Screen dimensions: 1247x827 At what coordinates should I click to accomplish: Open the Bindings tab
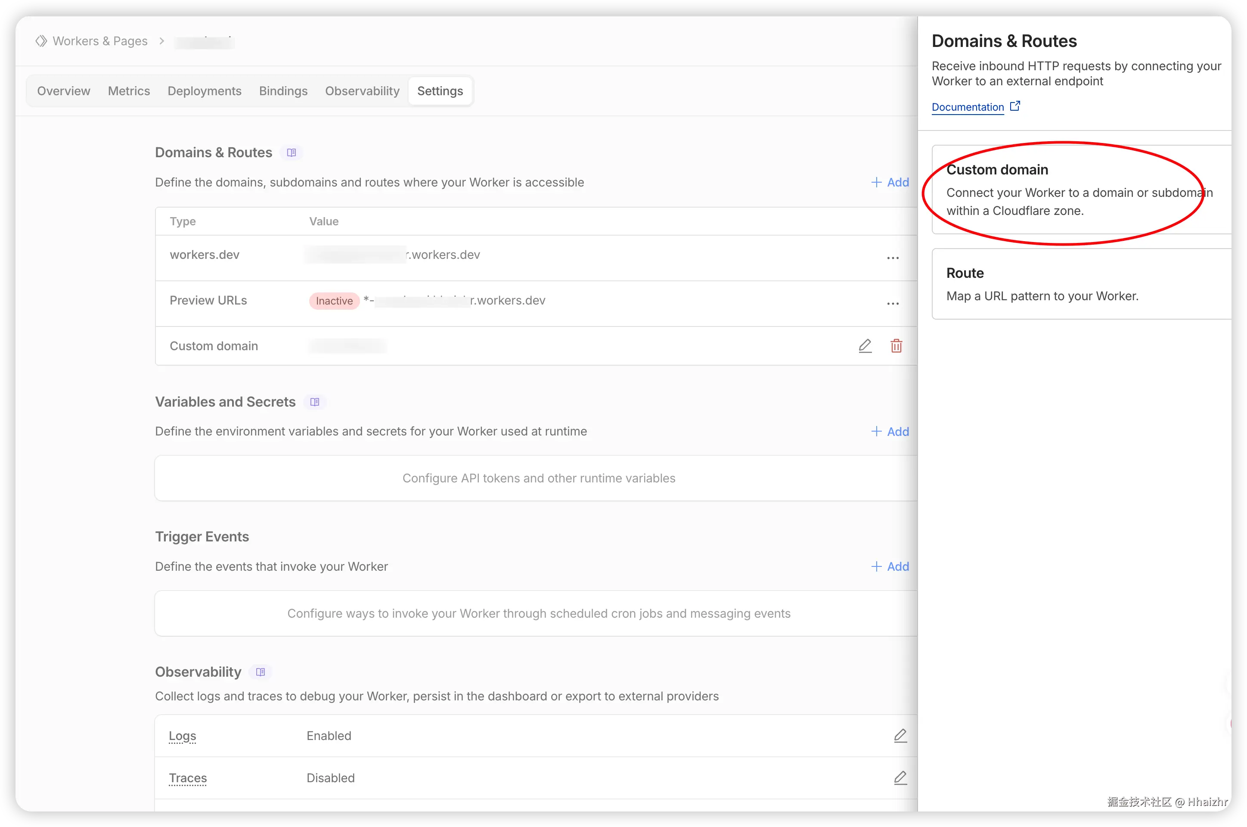[x=283, y=91]
